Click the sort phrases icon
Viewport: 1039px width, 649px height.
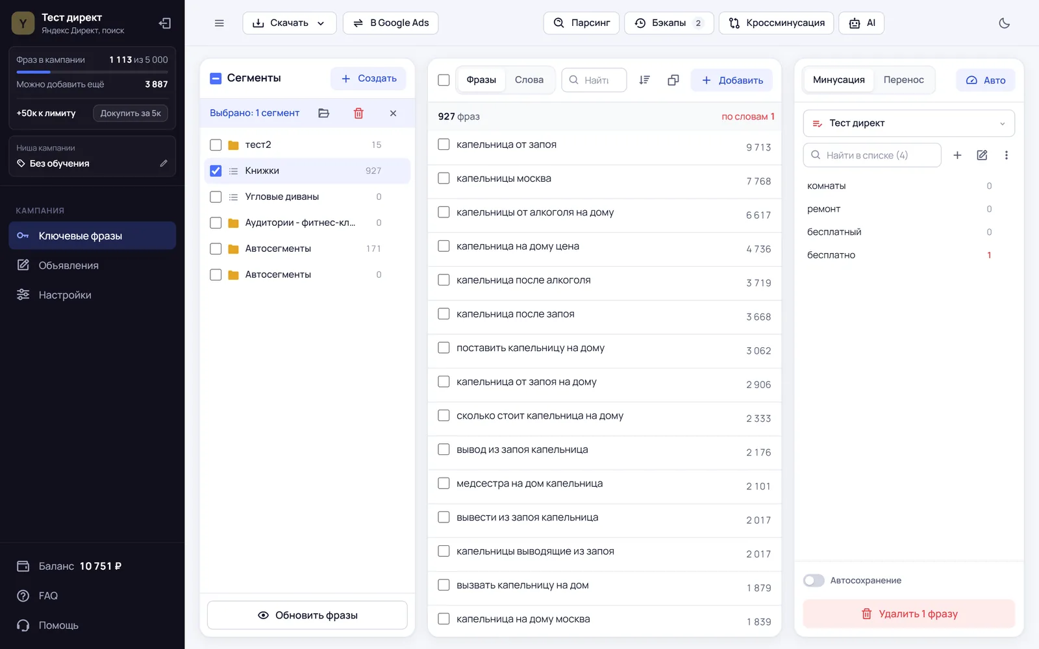(644, 80)
